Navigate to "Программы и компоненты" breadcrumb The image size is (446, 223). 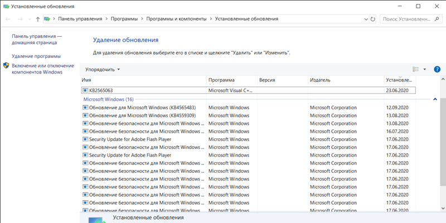click(x=176, y=19)
